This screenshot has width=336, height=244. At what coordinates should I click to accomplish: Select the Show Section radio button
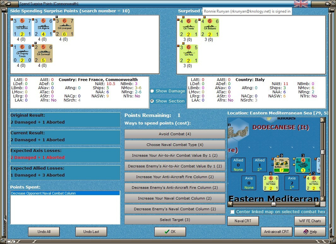point(152,101)
